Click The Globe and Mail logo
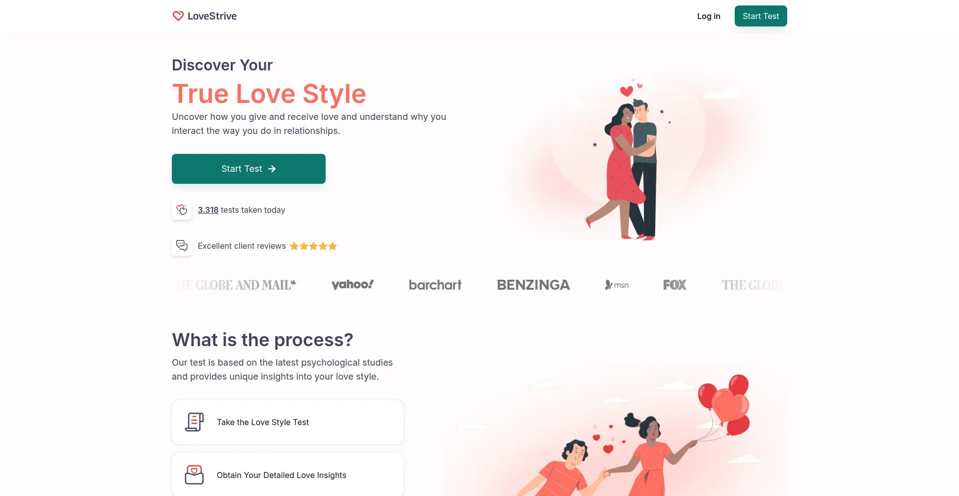Viewport: 959px width, 496px height. click(x=236, y=285)
